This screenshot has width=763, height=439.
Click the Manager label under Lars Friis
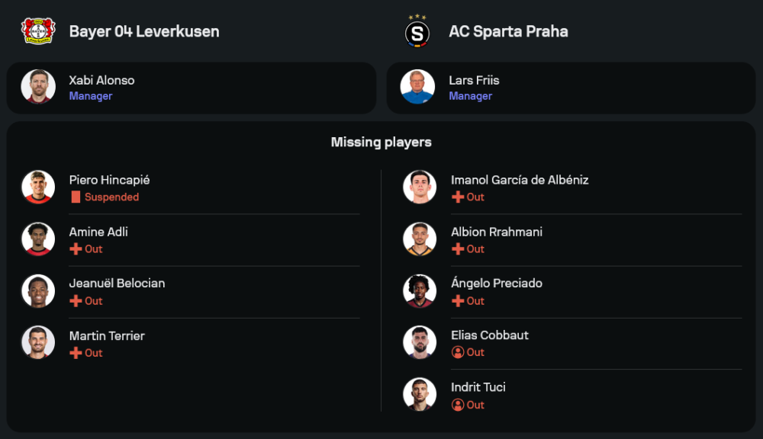pyautogui.click(x=470, y=96)
